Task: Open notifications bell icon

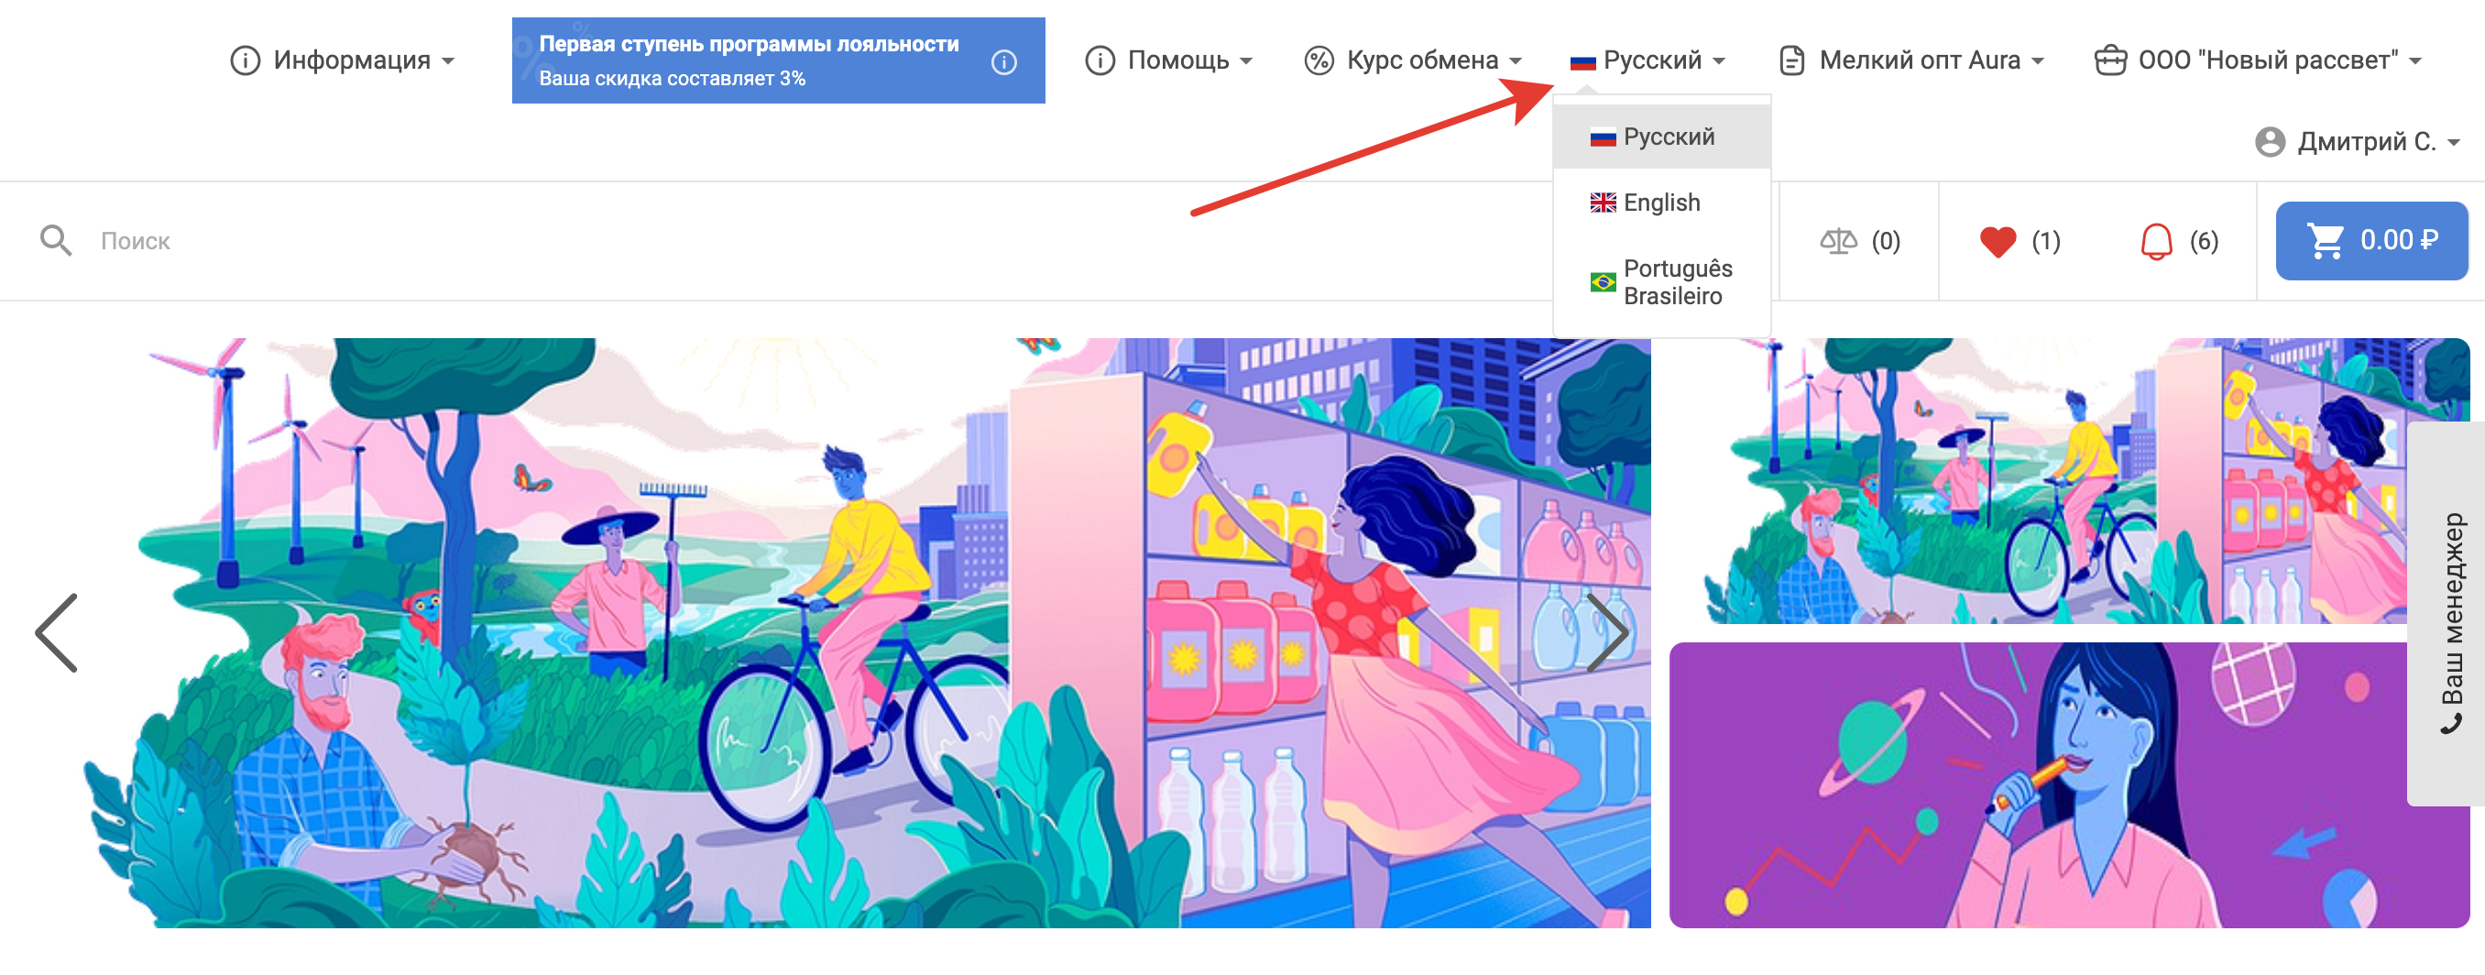Action: point(2156,240)
